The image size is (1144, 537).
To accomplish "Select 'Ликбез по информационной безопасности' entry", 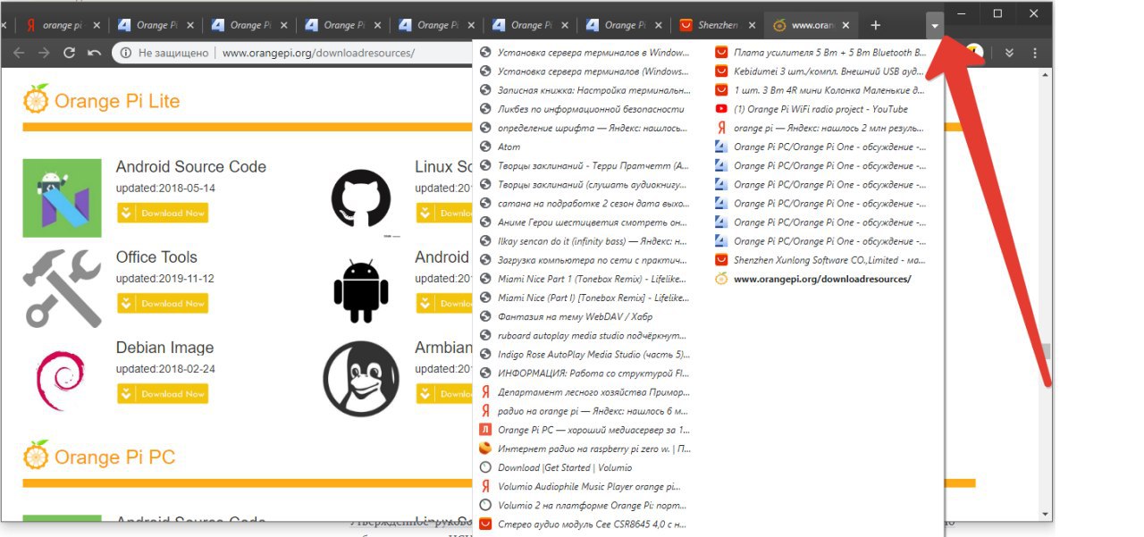I will point(584,109).
